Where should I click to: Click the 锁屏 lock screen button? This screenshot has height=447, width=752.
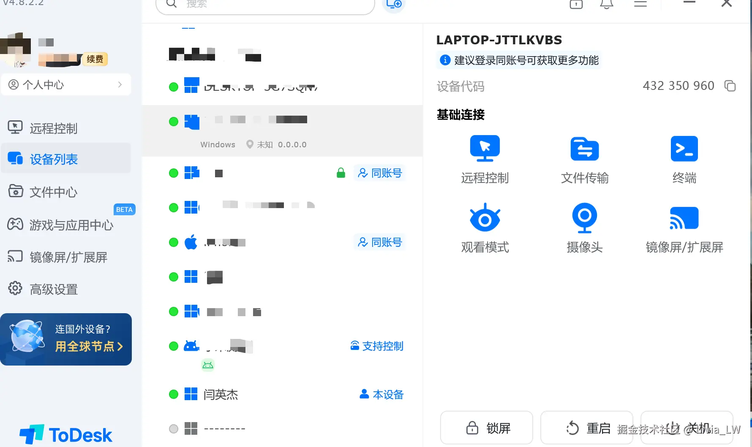487,428
